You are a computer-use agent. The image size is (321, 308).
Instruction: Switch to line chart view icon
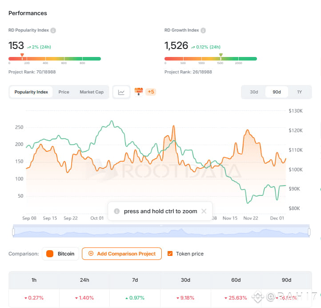121,92
